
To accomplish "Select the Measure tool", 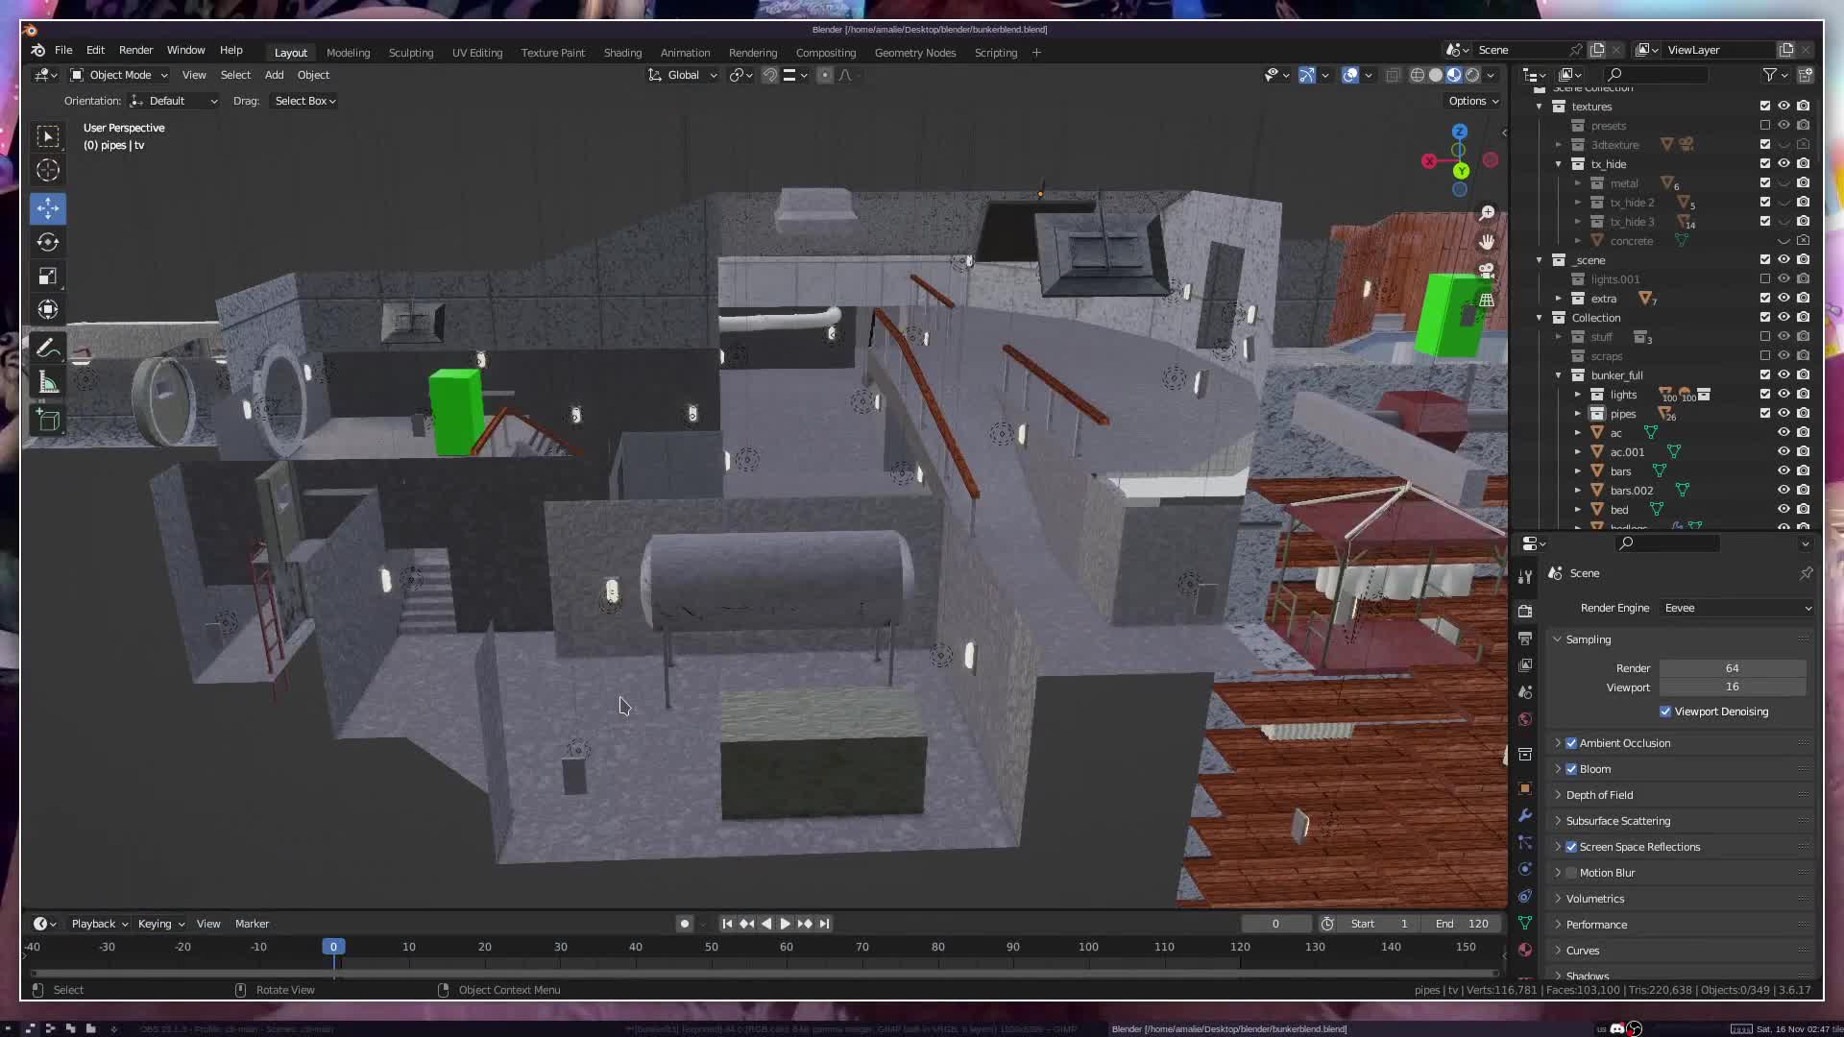I will [x=47, y=384].
